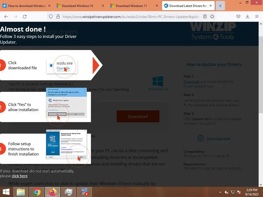
Task: Show site security padlock info
Action: [x=58, y=16]
